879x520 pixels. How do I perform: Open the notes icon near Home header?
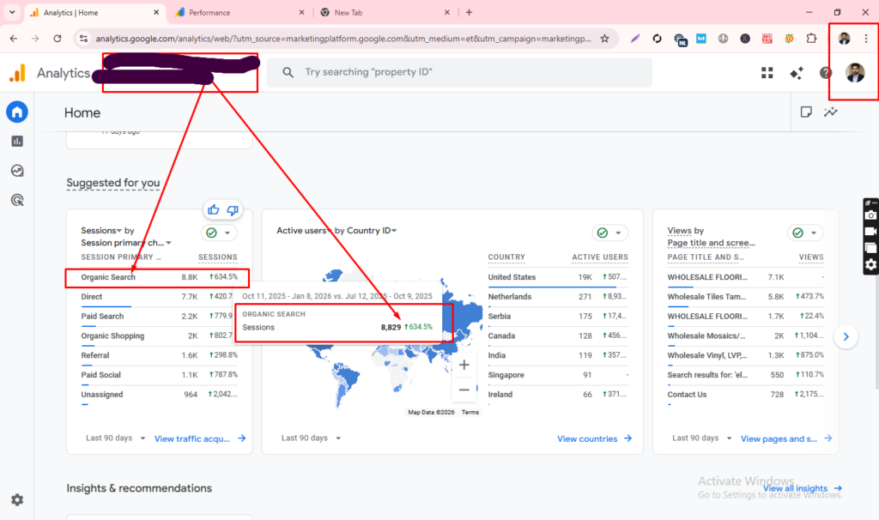(805, 112)
